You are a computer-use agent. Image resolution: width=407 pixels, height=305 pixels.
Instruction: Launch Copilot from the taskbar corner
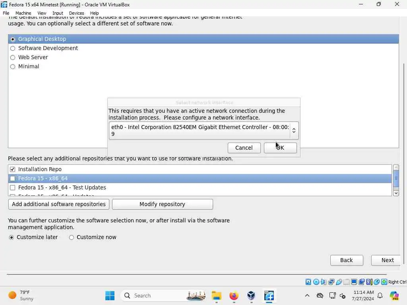point(394,295)
